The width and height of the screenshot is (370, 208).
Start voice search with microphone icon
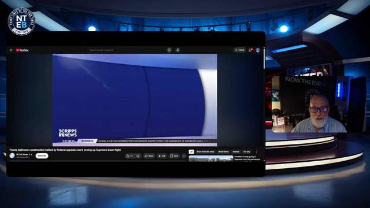(x=177, y=50)
